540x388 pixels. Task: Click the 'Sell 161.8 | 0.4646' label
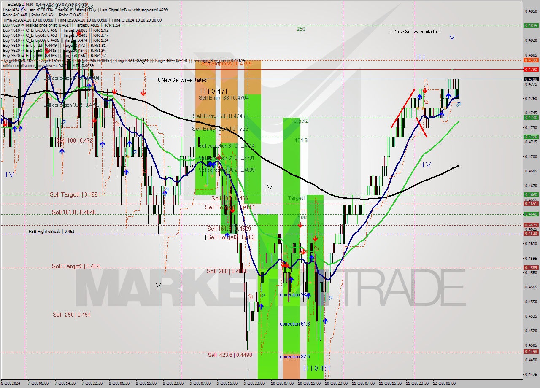[x=73, y=213]
